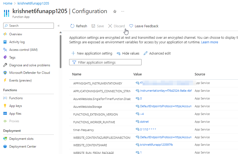Sort by the Source column header

tap(200, 74)
